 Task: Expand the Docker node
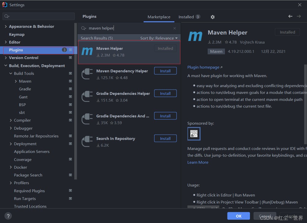pyautogui.click(x=11, y=167)
